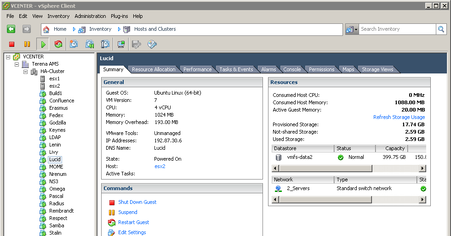Image resolution: width=451 pixels, height=236 pixels.
Task: Click the Restart Guest link
Action: (x=133, y=222)
